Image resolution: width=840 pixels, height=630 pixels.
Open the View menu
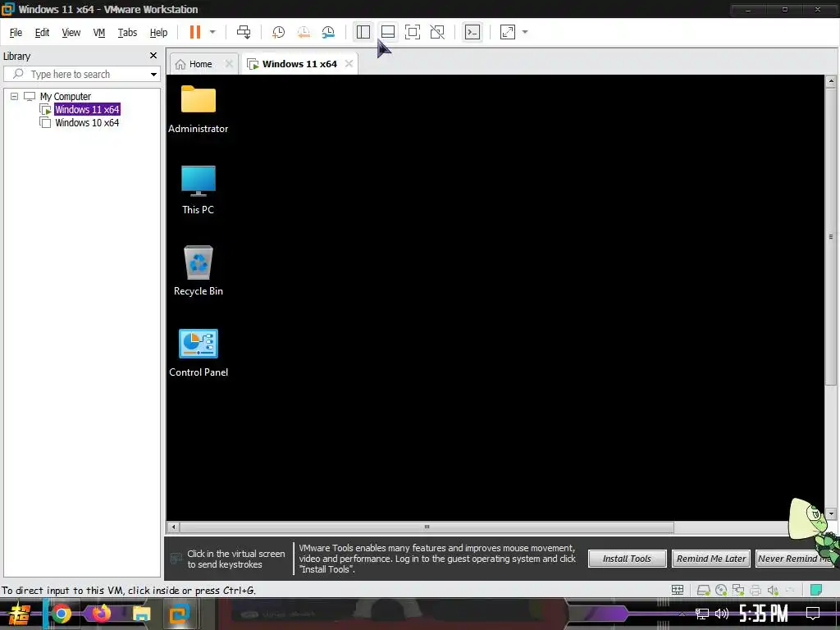coord(71,33)
